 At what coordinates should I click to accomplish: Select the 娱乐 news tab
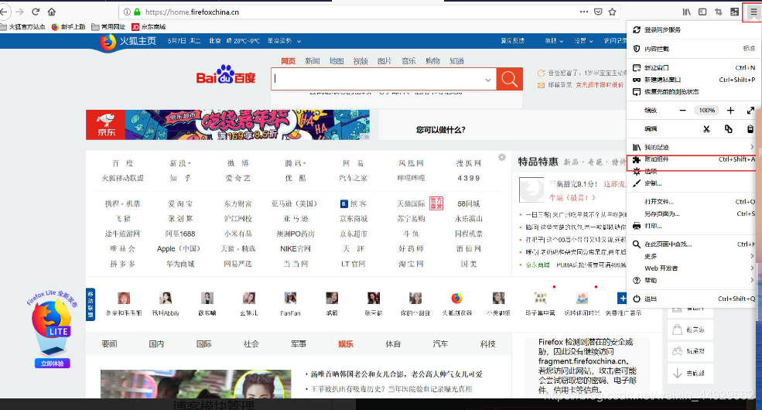coord(346,344)
